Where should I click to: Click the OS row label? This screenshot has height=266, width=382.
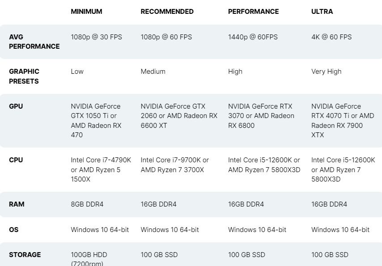13,230
